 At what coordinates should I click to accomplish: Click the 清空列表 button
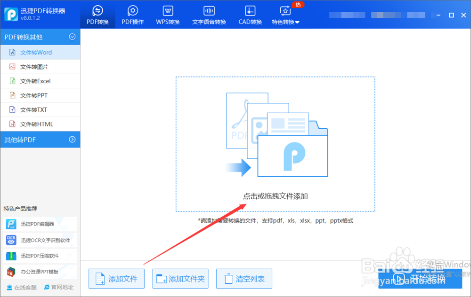tap(244, 279)
